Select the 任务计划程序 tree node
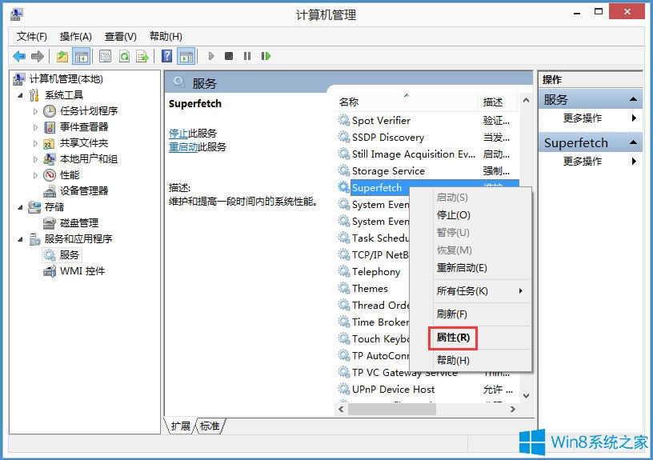The width and height of the screenshot is (653, 460). coord(89,110)
